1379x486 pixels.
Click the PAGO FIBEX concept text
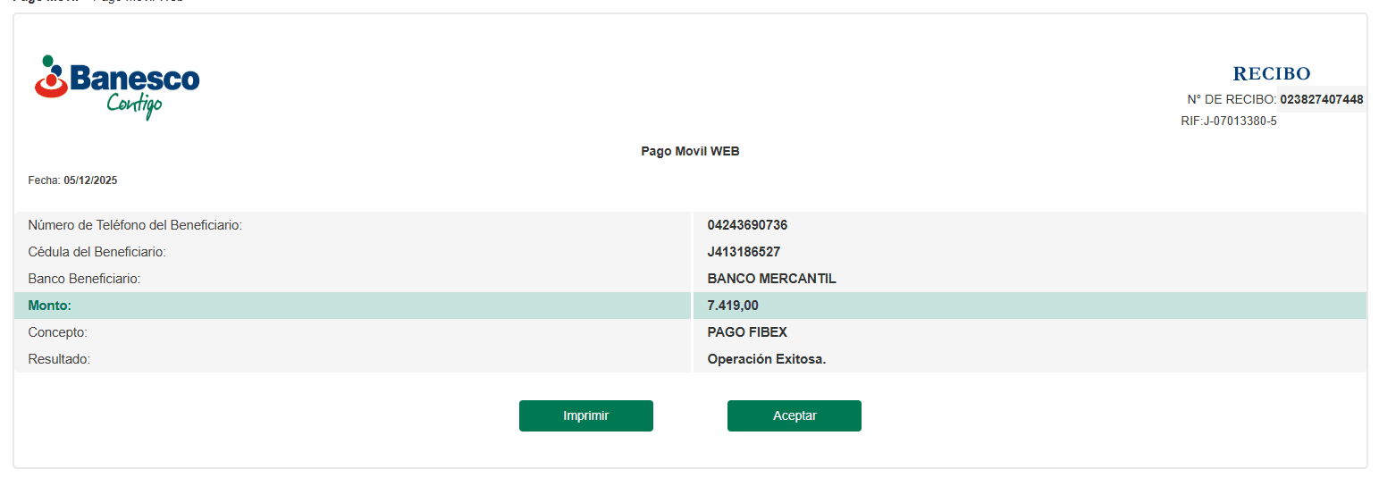746,332
